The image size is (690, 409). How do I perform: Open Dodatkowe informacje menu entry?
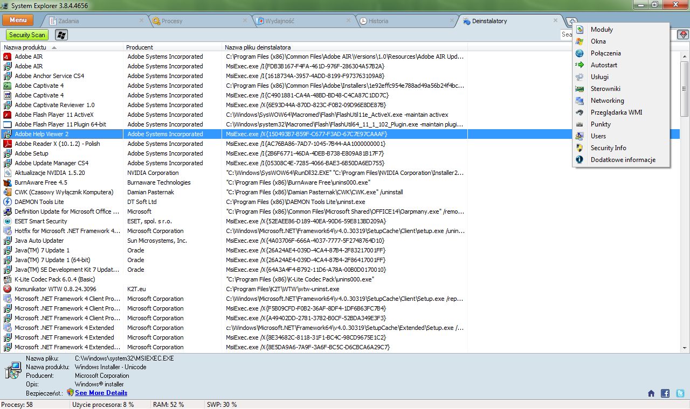pos(621,160)
